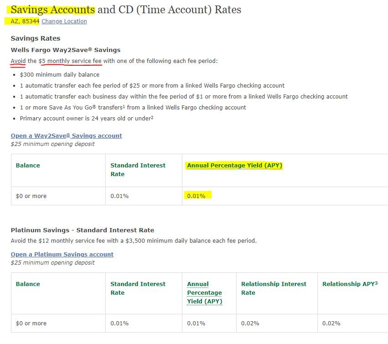This screenshot has width=388, height=344.
Task: Click the Annual Percentage Yield header in Platinum Savings table
Action: pos(205,293)
